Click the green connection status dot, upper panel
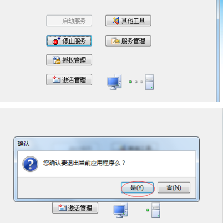This screenshot has width=223, height=223. (x=130, y=82)
